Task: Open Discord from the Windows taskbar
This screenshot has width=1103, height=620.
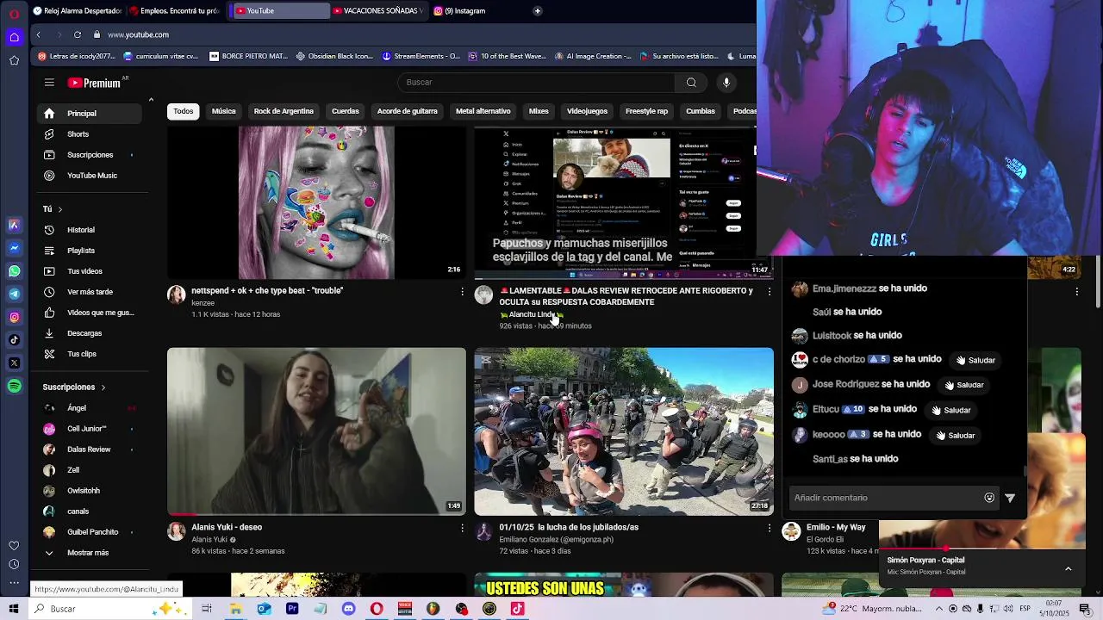Action: coord(348,609)
